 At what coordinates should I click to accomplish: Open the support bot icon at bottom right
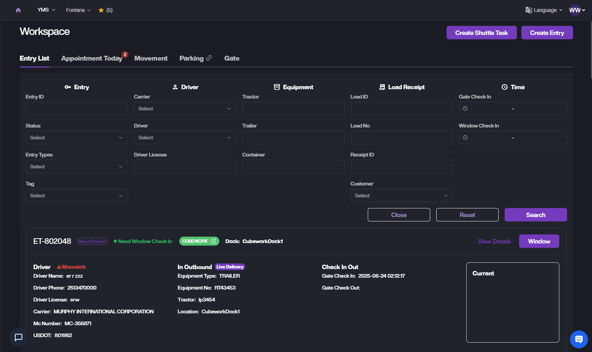[x=579, y=339]
